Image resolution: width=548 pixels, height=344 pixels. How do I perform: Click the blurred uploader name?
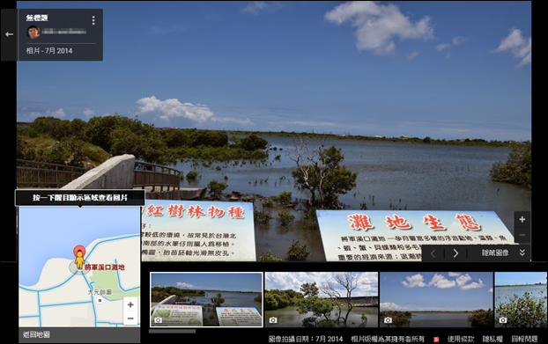coord(64,32)
